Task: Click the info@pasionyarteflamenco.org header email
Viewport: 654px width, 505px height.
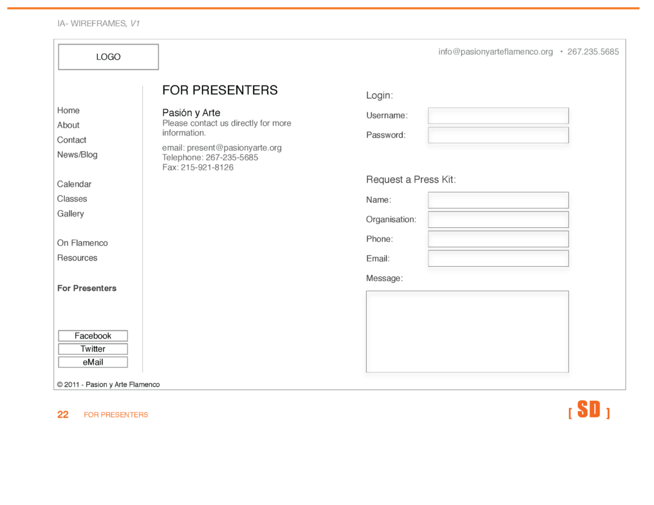Action: [x=496, y=52]
